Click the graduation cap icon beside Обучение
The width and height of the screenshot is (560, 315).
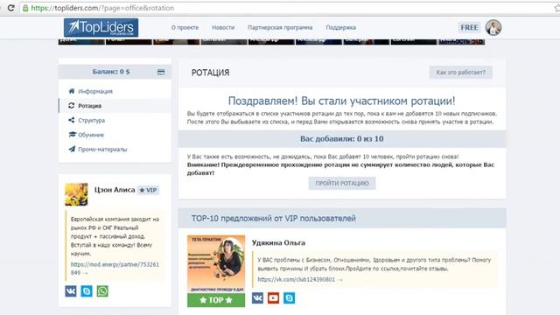pyautogui.click(x=72, y=135)
